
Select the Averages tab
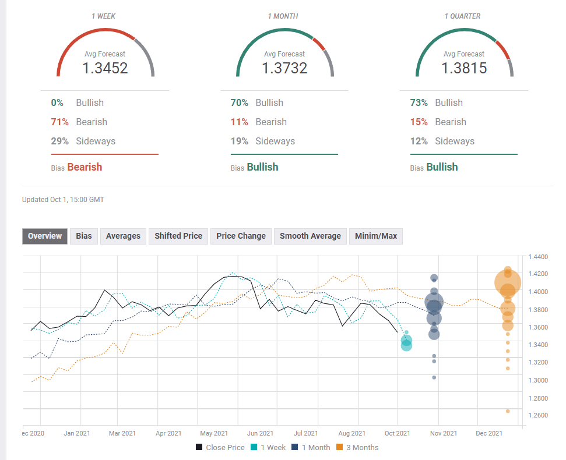(123, 236)
